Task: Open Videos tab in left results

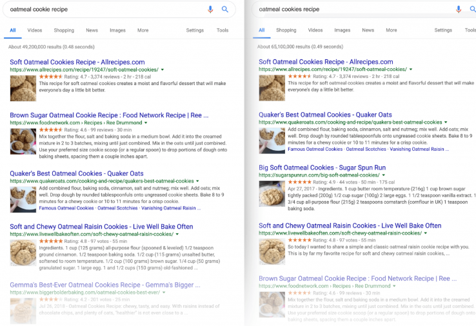Action: [35, 30]
